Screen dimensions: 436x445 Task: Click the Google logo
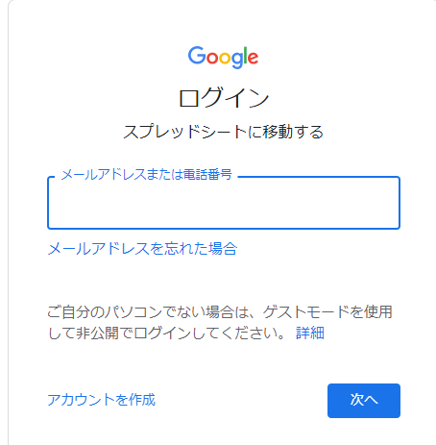(x=223, y=57)
